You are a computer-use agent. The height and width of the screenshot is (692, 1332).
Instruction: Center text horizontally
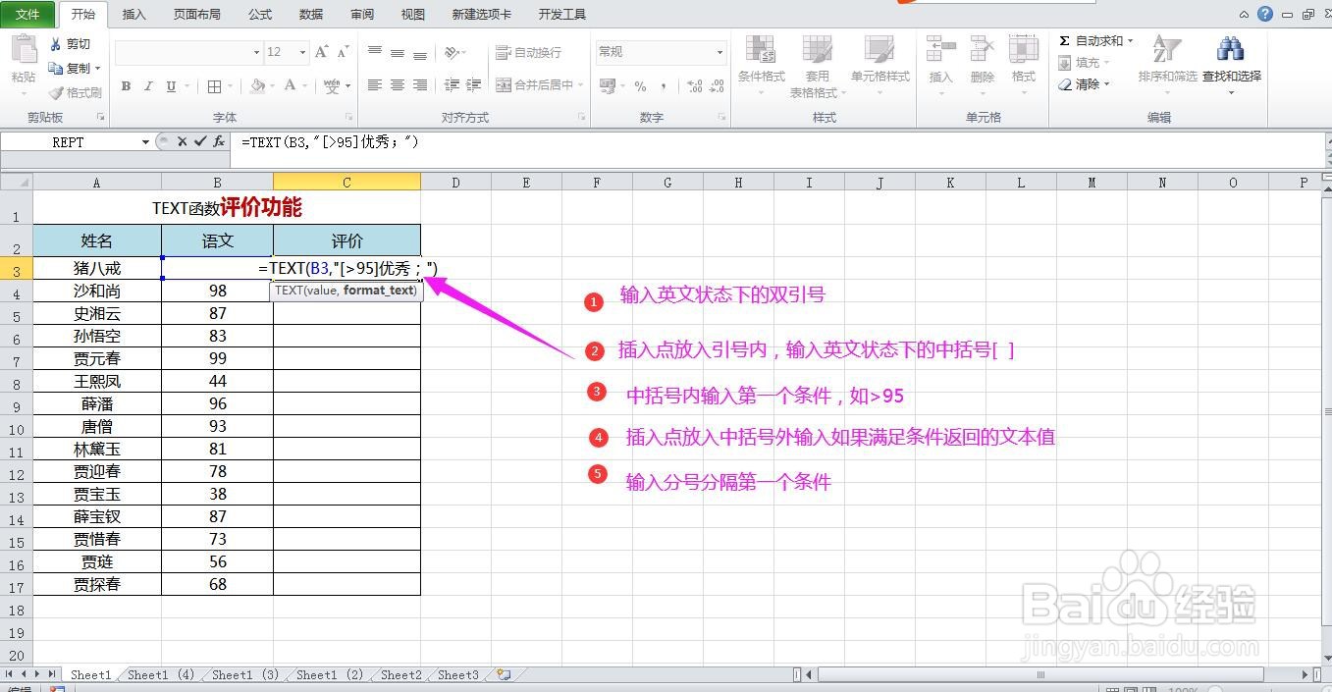tap(398, 85)
